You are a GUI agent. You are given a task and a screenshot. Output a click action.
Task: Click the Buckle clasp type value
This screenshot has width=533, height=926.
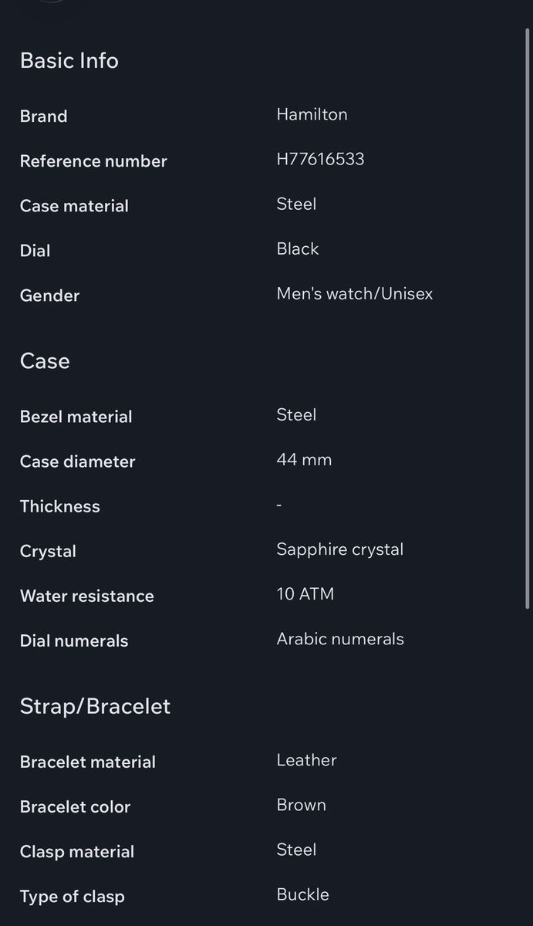302,894
